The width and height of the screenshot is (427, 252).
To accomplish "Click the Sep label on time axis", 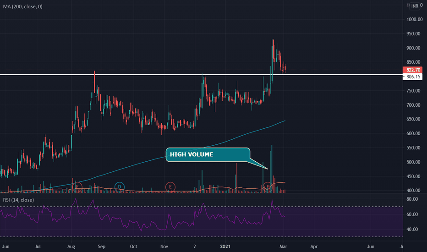I will 102,247.
